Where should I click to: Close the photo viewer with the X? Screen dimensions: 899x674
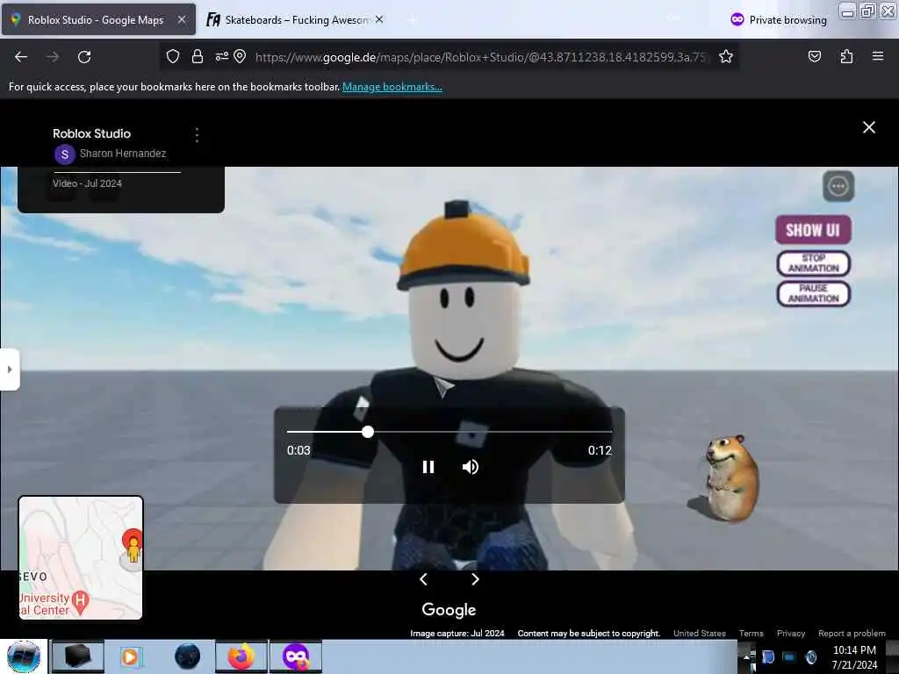coord(868,127)
